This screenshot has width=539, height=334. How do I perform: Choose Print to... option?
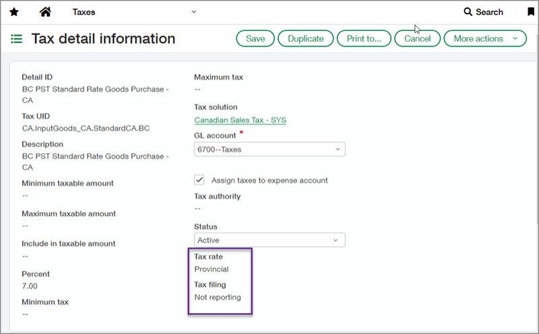[x=364, y=38]
